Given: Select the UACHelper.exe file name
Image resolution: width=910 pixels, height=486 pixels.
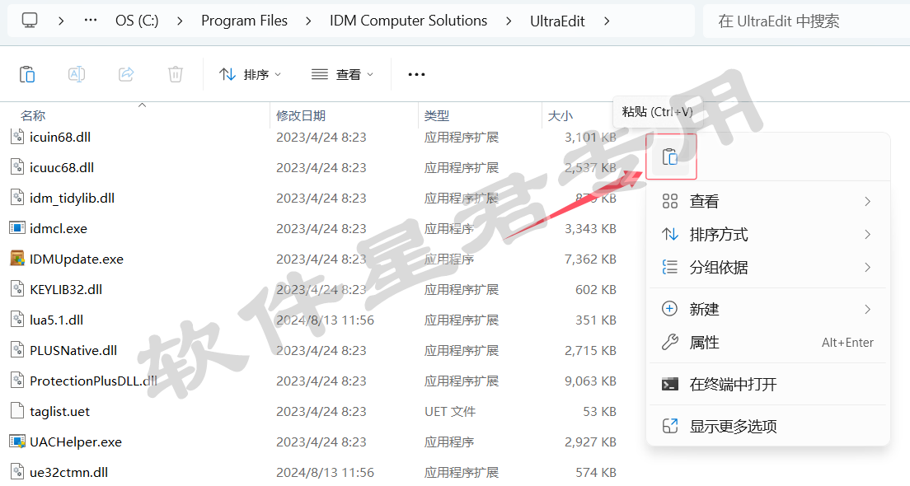Looking at the screenshot, I should 76,442.
